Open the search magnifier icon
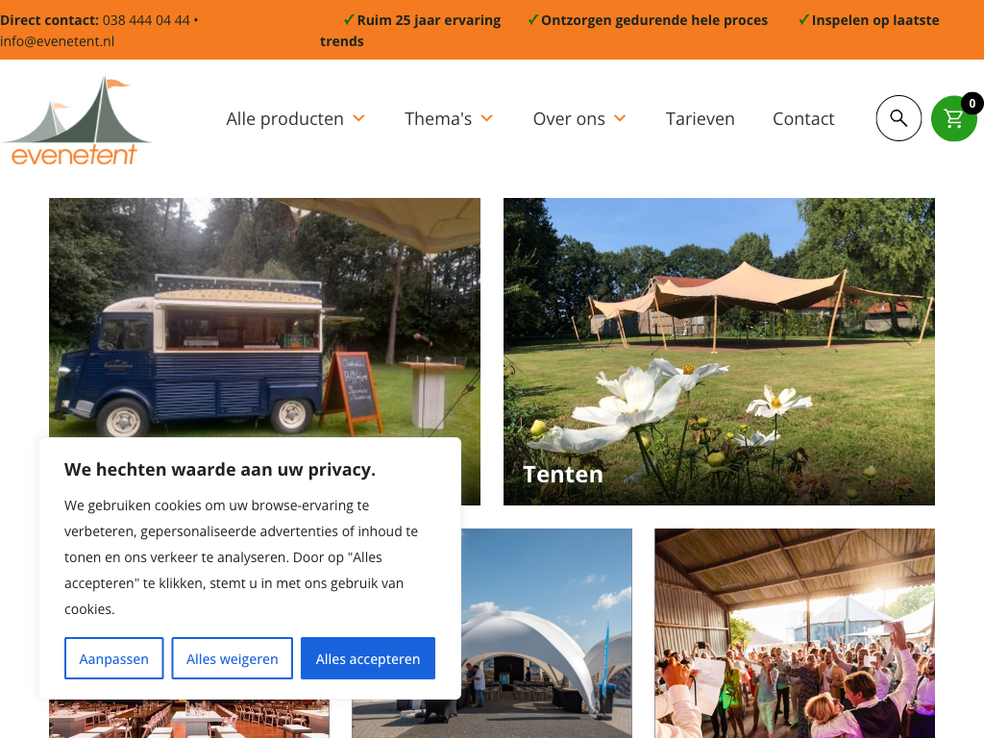 pyautogui.click(x=898, y=118)
